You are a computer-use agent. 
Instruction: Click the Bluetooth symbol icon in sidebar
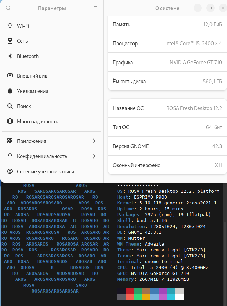(x=10, y=56)
